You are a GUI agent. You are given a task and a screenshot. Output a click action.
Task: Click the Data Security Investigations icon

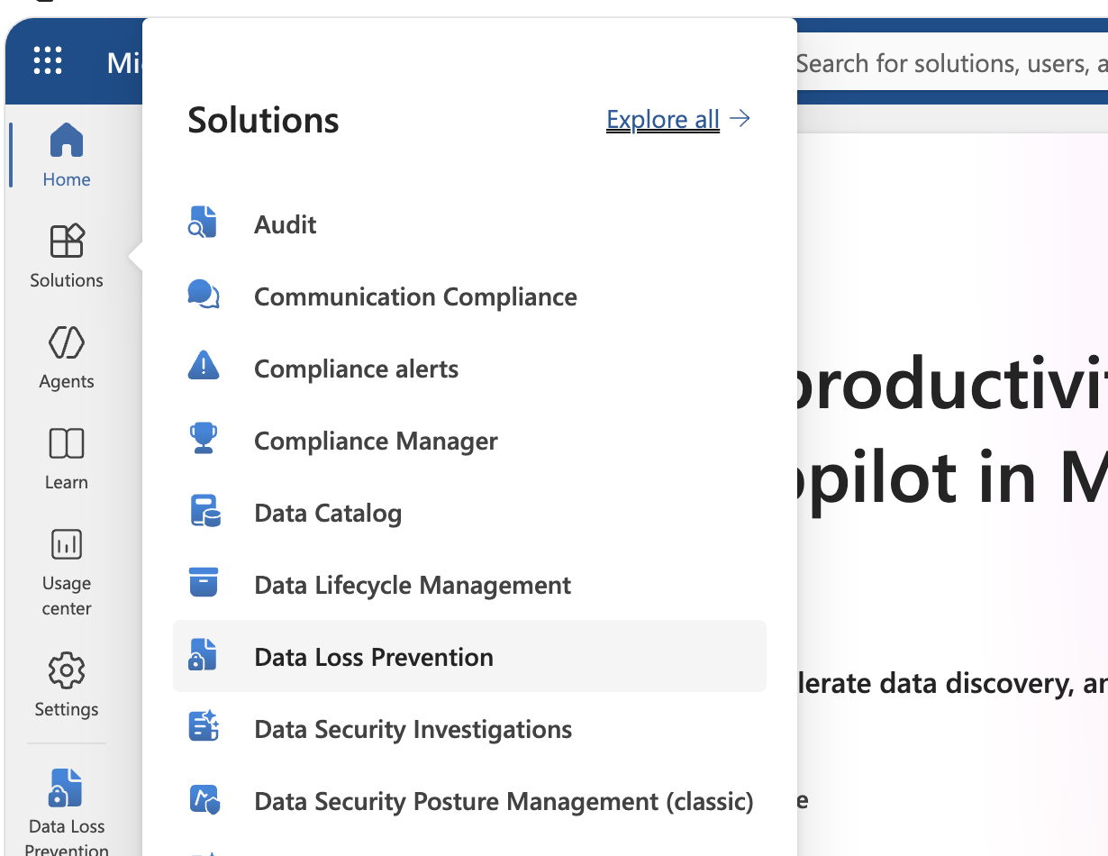(x=204, y=726)
